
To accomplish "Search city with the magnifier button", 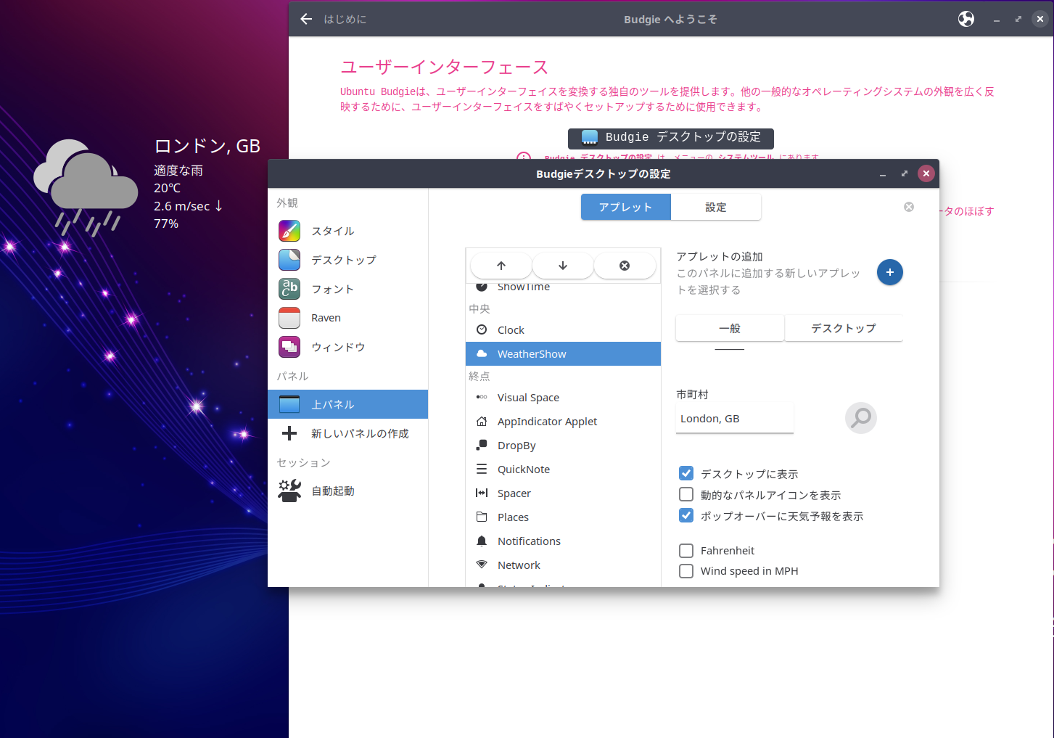I will [861, 418].
